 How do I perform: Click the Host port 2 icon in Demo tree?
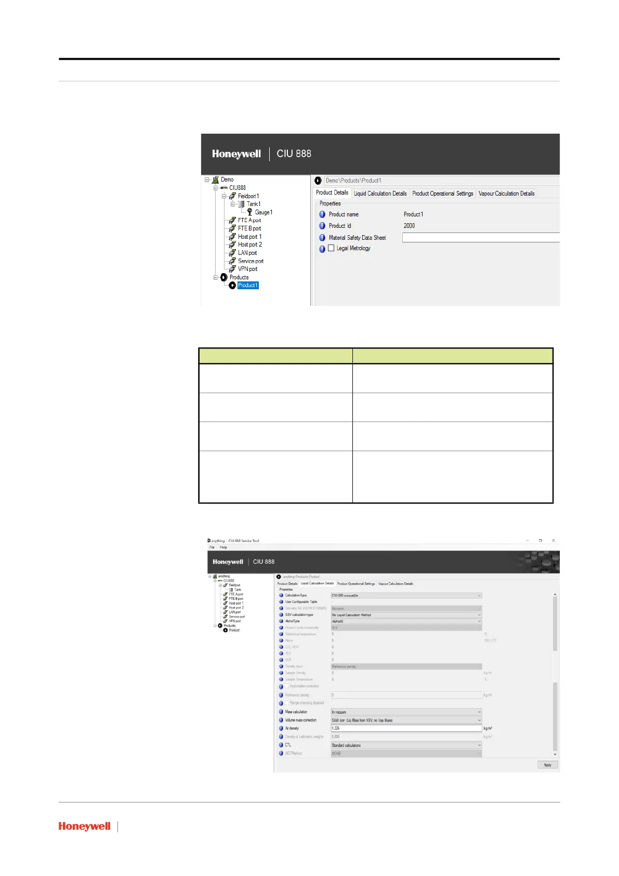coord(232,244)
